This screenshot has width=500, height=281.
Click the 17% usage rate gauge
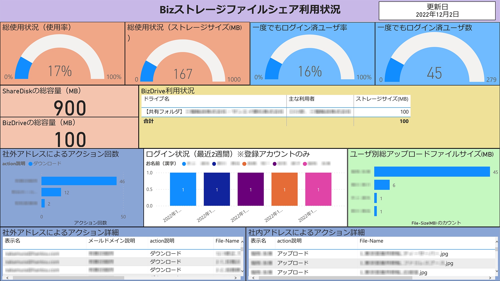59,57
